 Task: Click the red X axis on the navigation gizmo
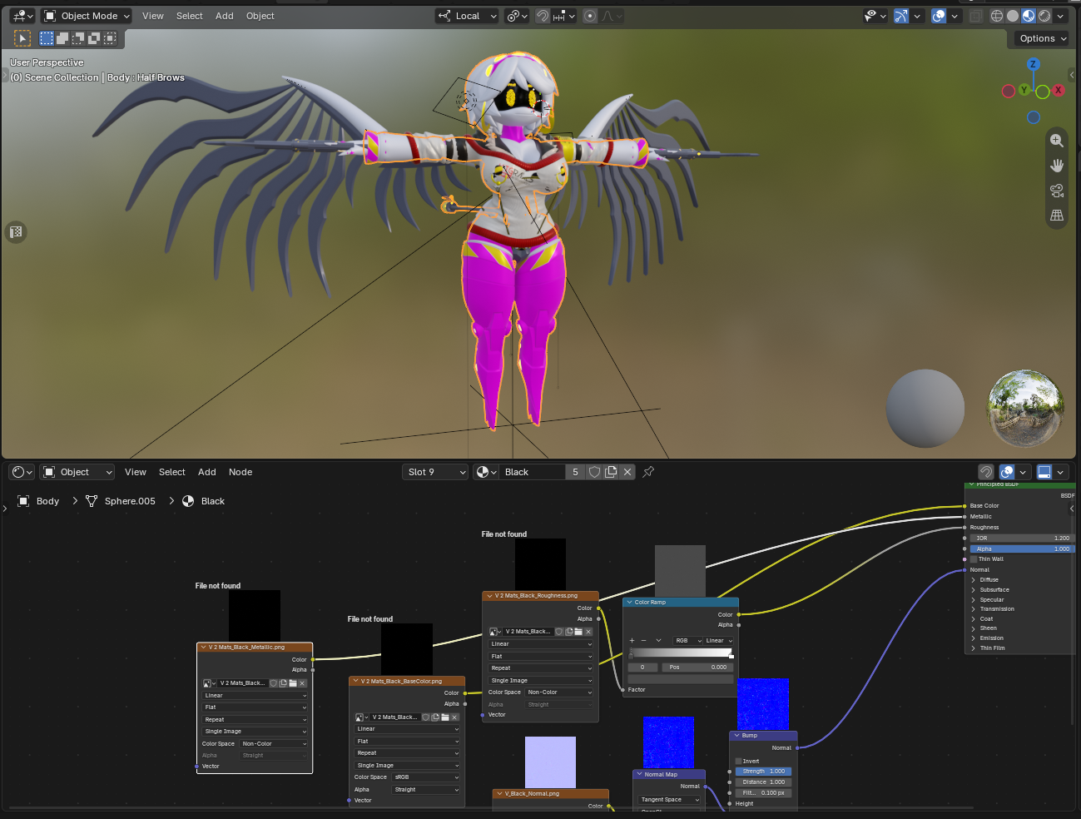[x=1059, y=91]
